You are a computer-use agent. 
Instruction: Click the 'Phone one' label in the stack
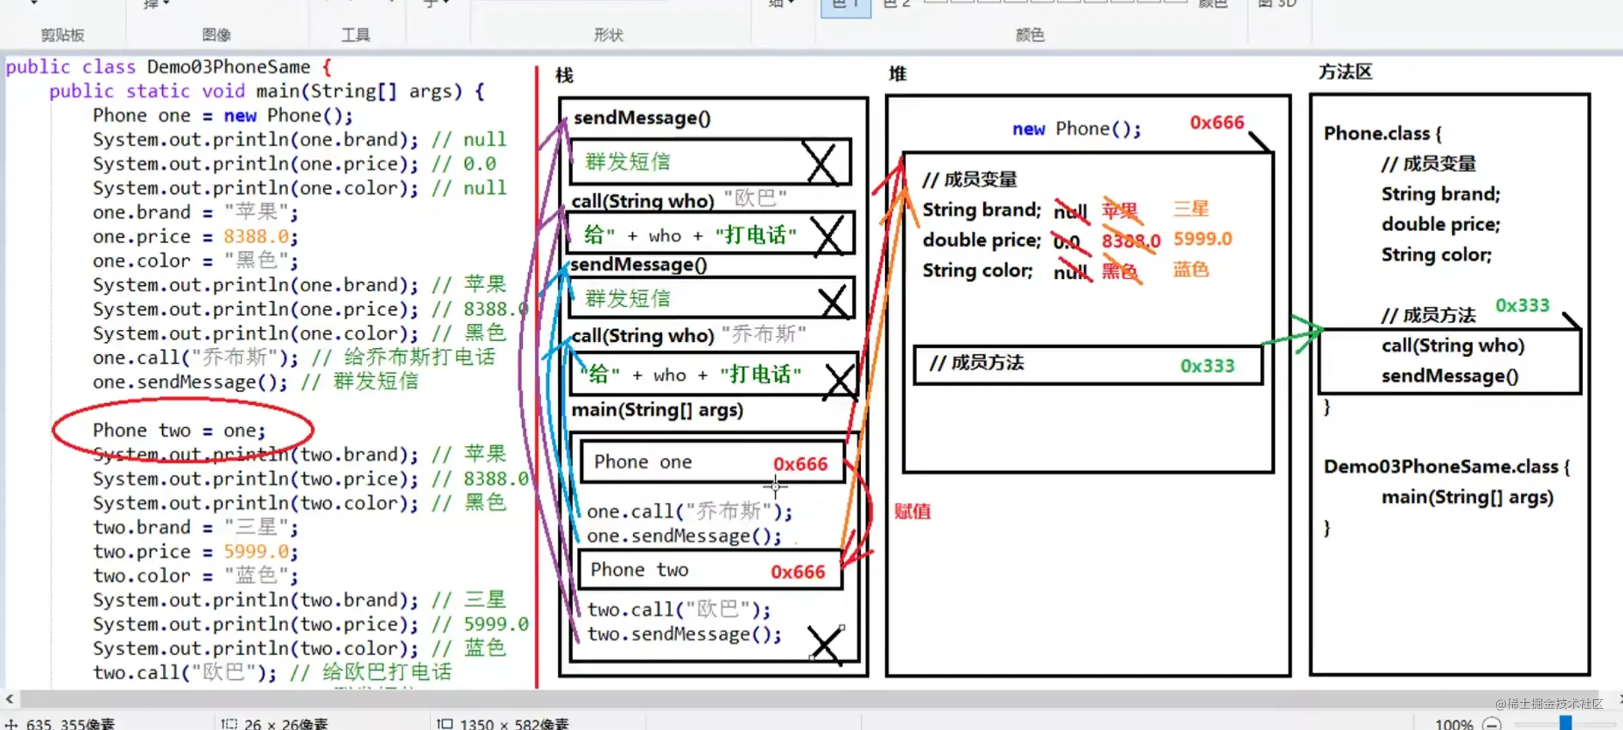[643, 462]
